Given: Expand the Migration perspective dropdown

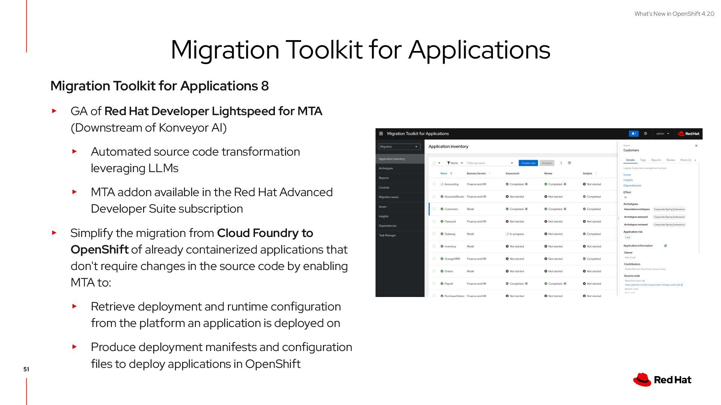Looking at the screenshot, I should click(399, 147).
